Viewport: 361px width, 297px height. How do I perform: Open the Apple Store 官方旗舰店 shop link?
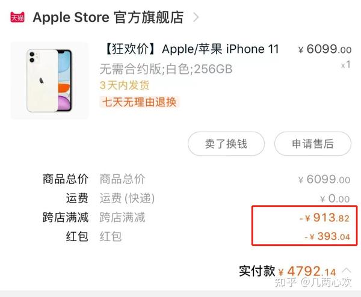point(108,17)
